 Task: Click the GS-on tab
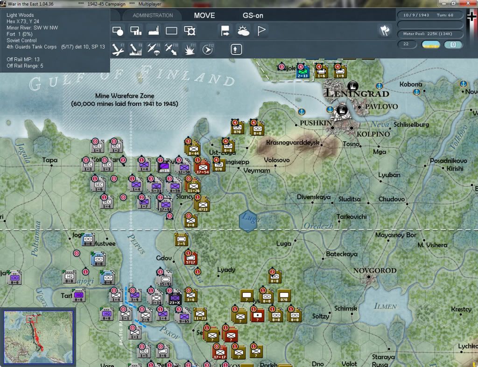253,15
